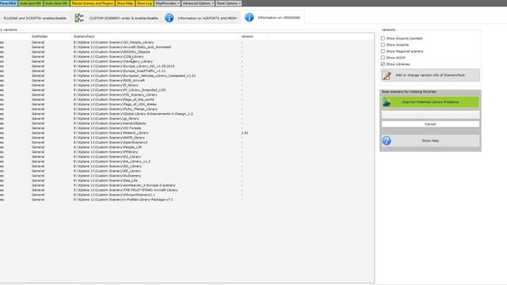Uncheck the Show Libraries checkbox
Image resolution: width=507 pixels, height=285 pixels.
coord(383,64)
